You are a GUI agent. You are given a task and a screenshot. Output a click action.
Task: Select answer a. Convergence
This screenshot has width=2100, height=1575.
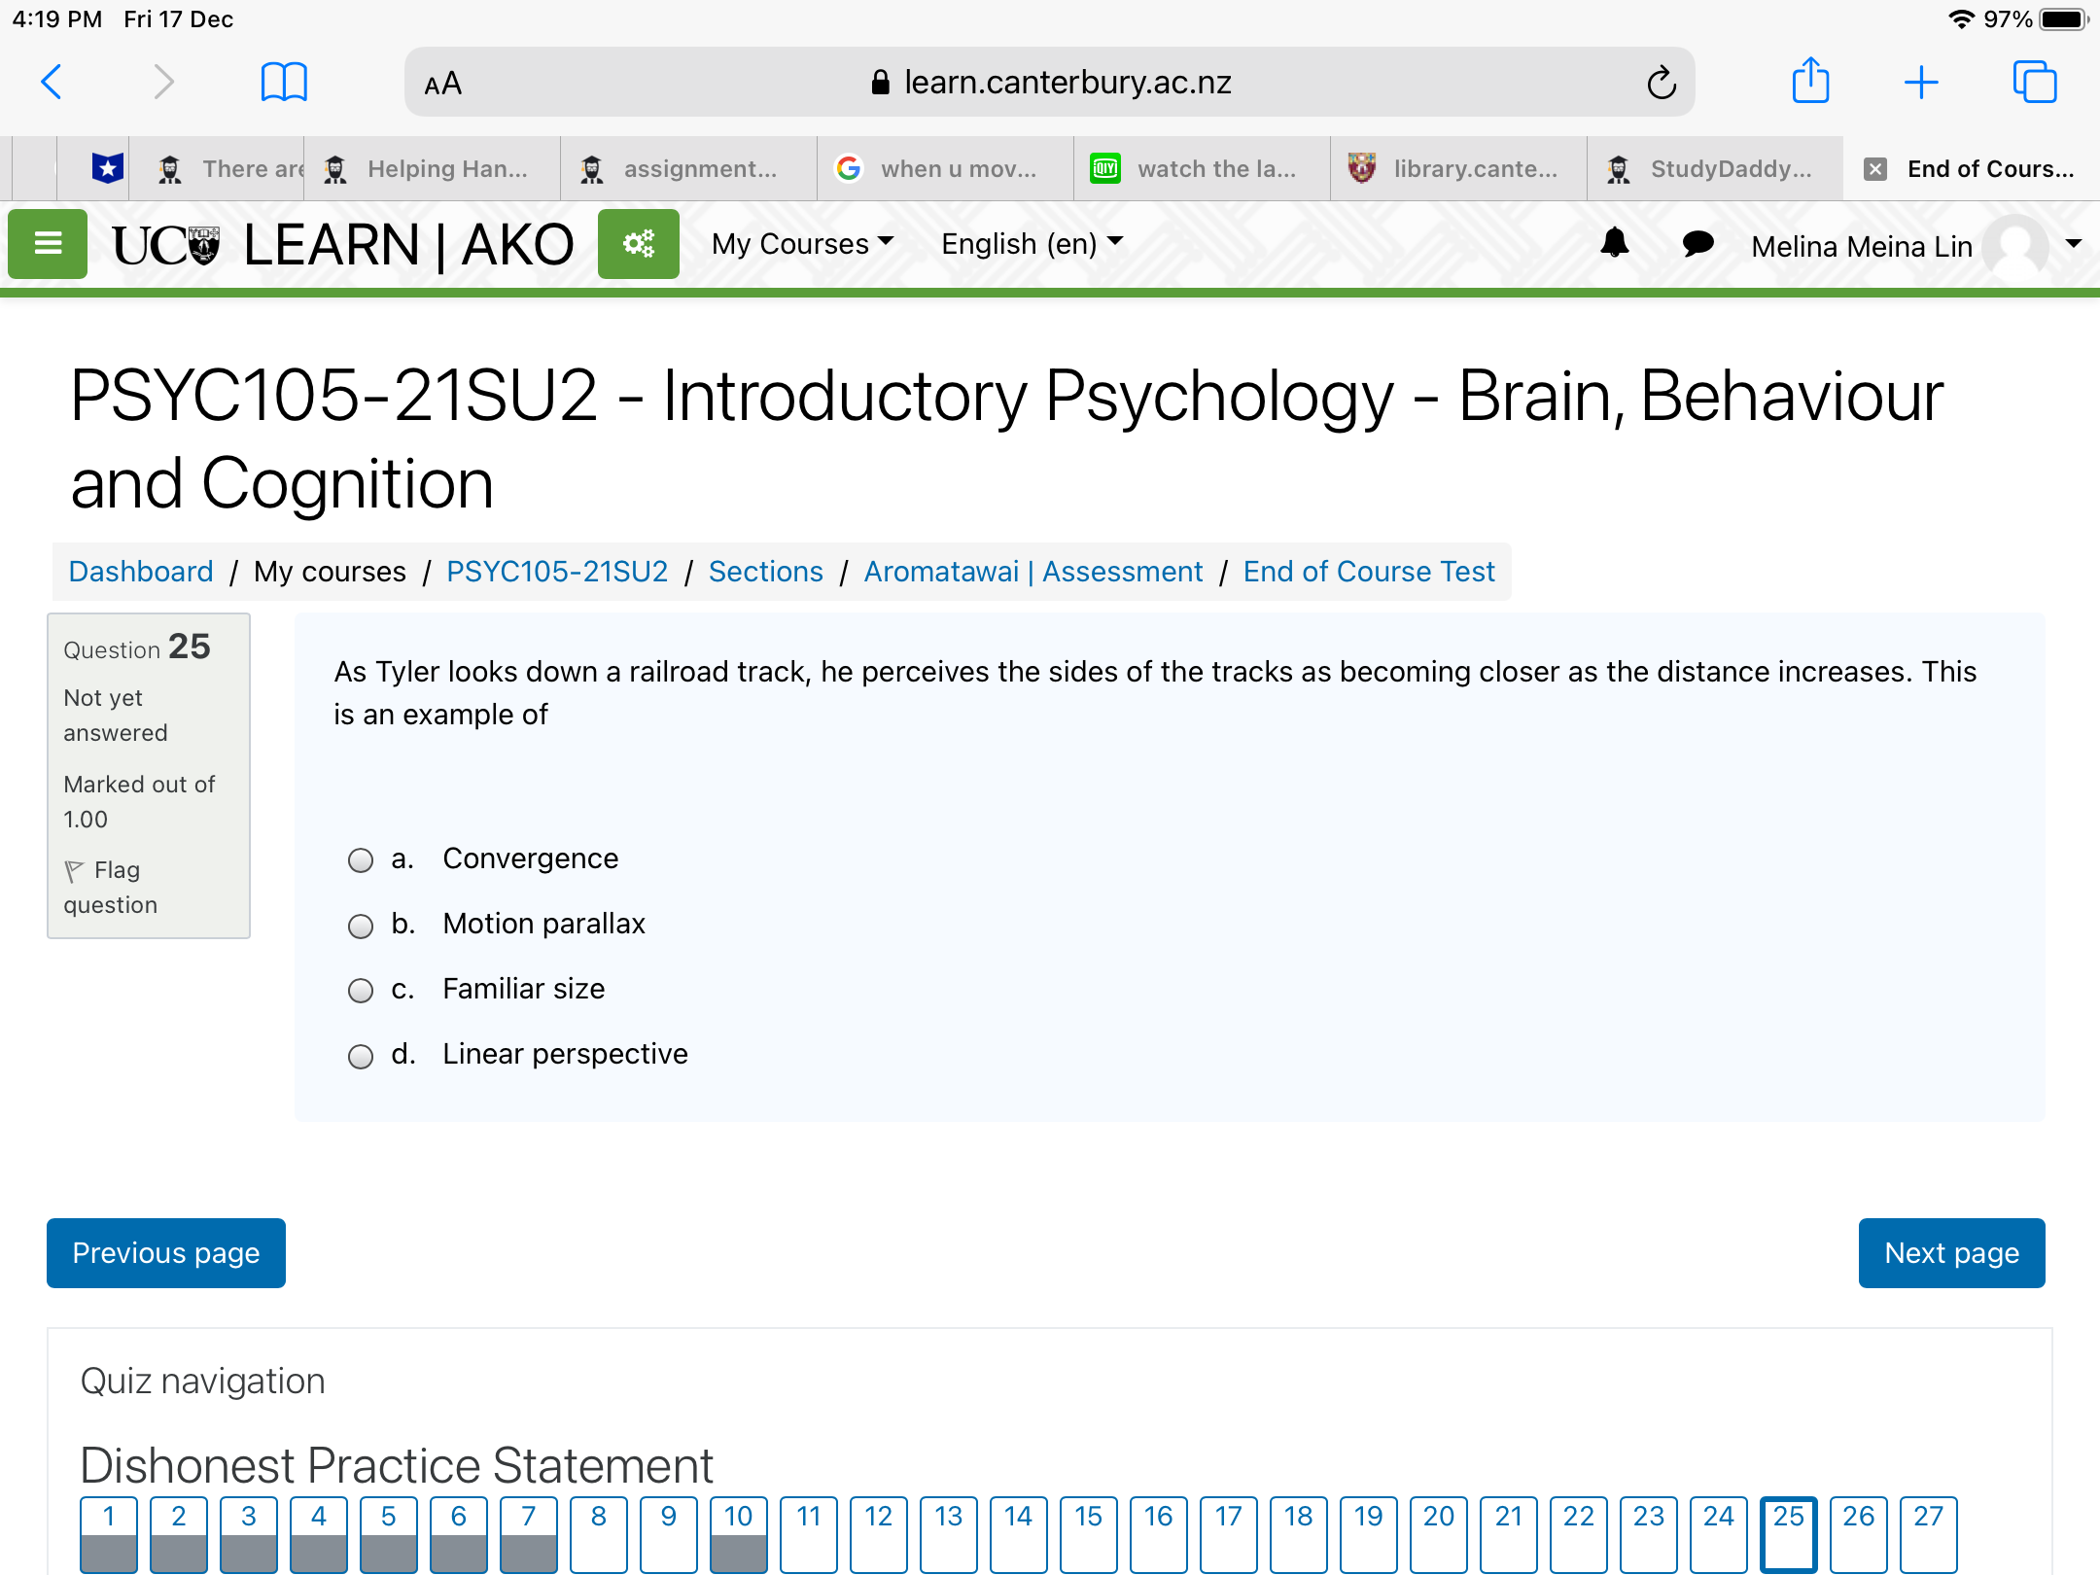click(x=361, y=860)
